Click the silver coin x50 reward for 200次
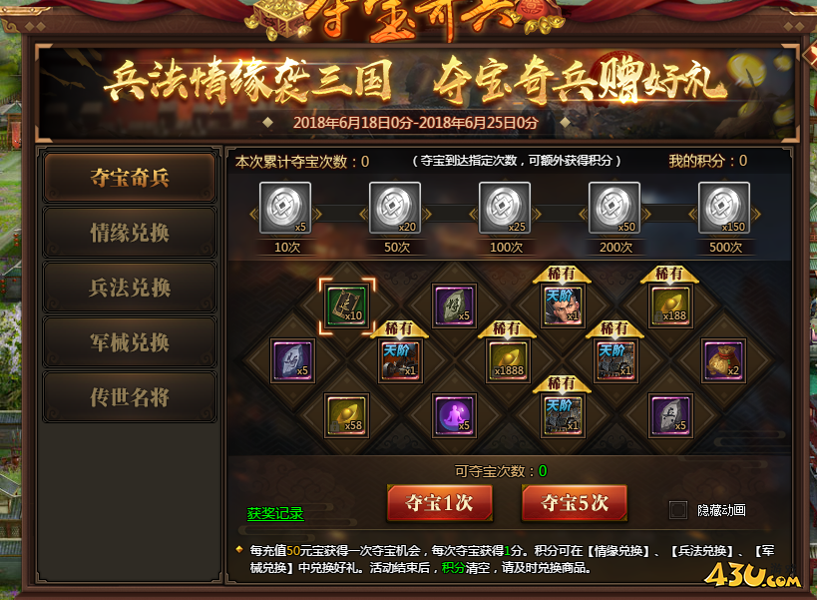 pyautogui.click(x=614, y=208)
